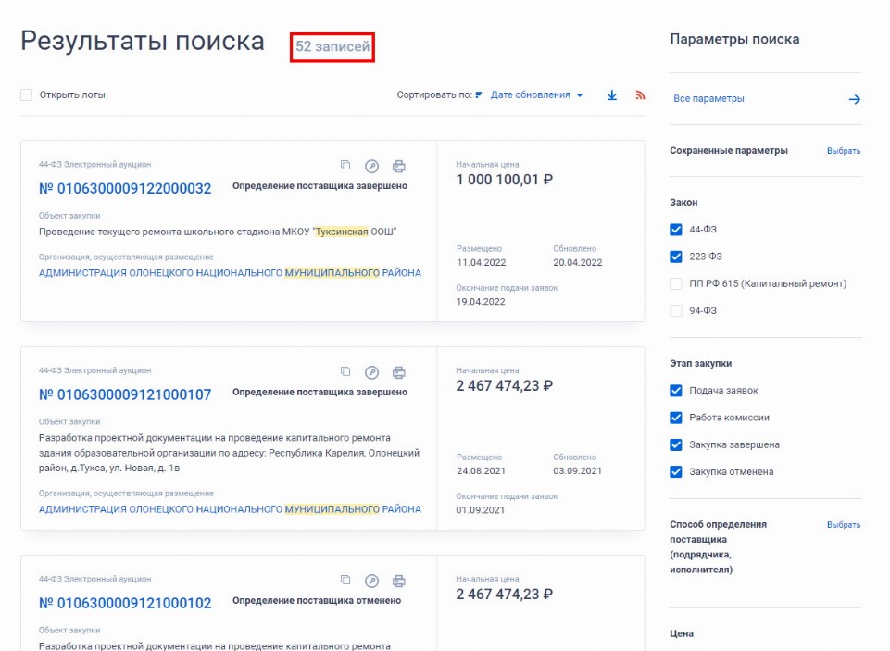Image resolution: width=890 pixels, height=651 pixels.
Task: Click compass icon on lot 0106300009122000032
Action: pos(371,167)
